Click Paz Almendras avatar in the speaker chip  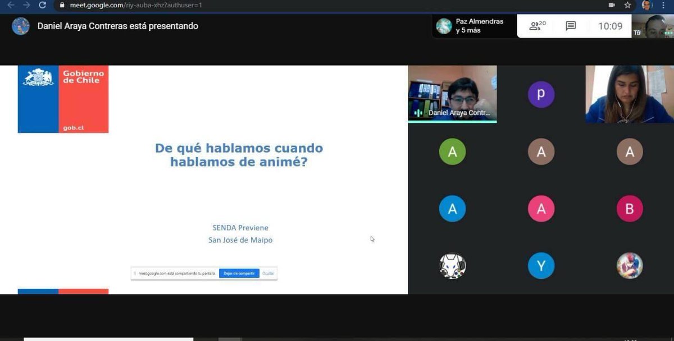point(444,26)
